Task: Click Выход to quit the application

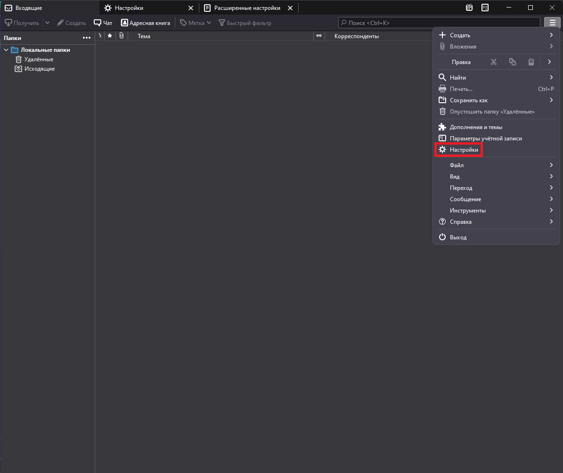Action: pyautogui.click(x=457, y=237)
